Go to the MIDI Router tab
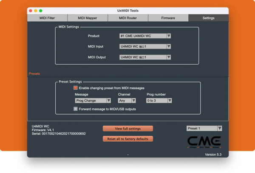Viewport: 255px width, 173px height. [x=128, y=18]
